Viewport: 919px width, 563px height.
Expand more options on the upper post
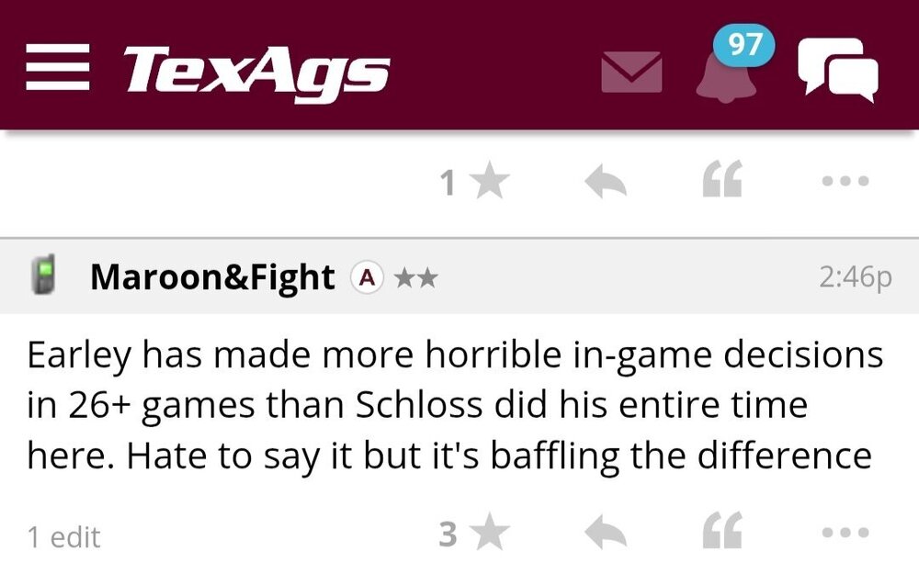(x=845, y=183)
